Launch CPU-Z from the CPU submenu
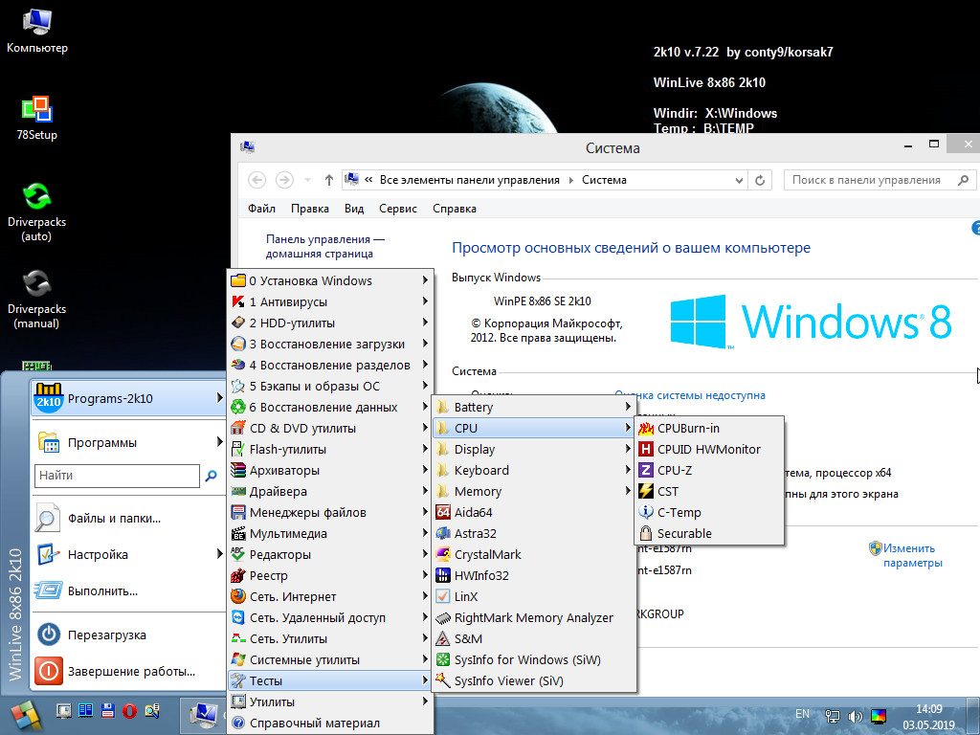 (673, 470)
